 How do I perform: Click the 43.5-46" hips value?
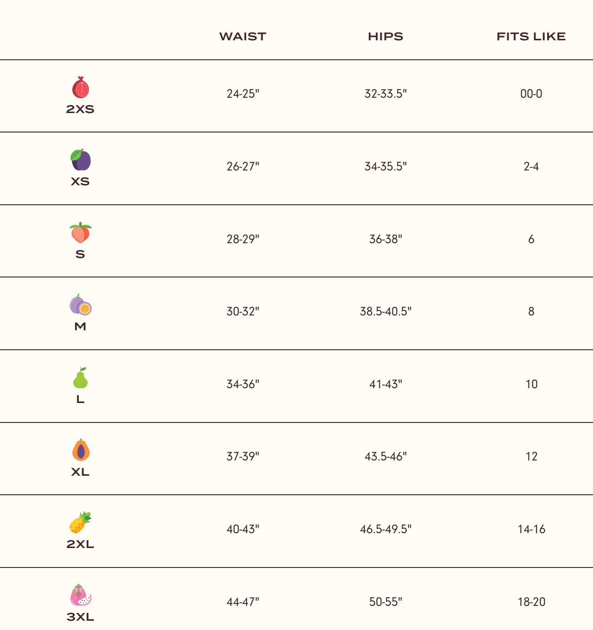click(385, 456)
